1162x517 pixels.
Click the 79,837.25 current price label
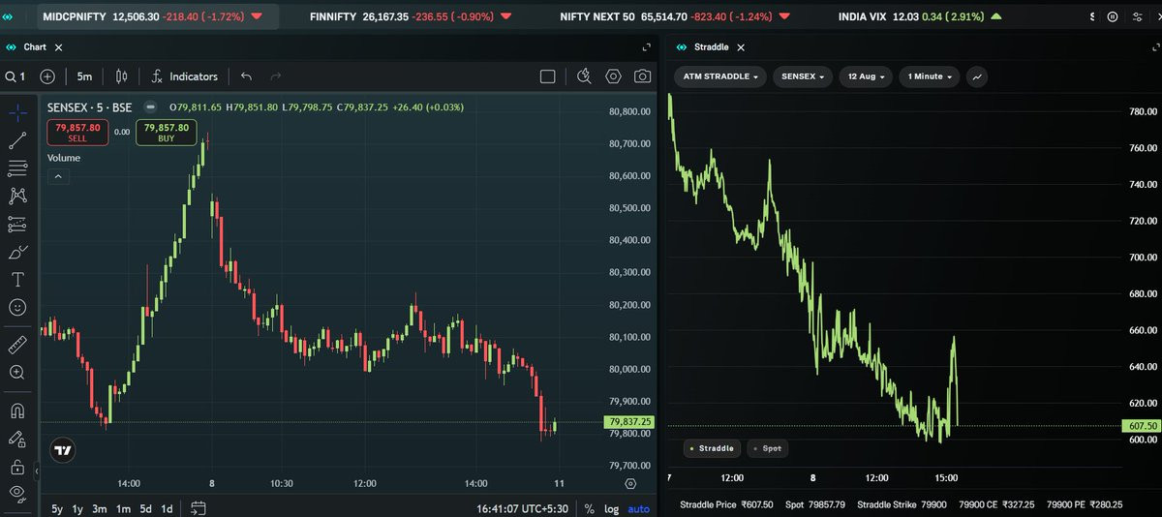(629, 422)
